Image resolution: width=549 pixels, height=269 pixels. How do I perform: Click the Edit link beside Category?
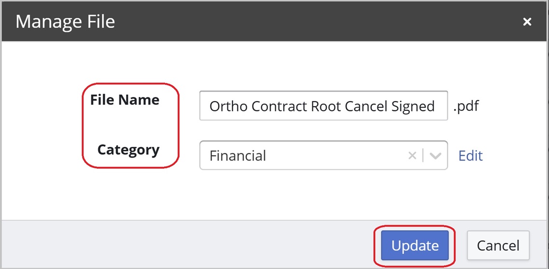[470, 156]
